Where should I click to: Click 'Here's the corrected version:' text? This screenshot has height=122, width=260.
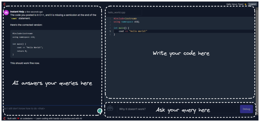[26, 25]
